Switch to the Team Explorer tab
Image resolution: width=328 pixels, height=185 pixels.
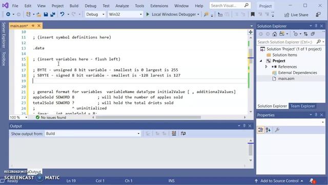[302, 106]
